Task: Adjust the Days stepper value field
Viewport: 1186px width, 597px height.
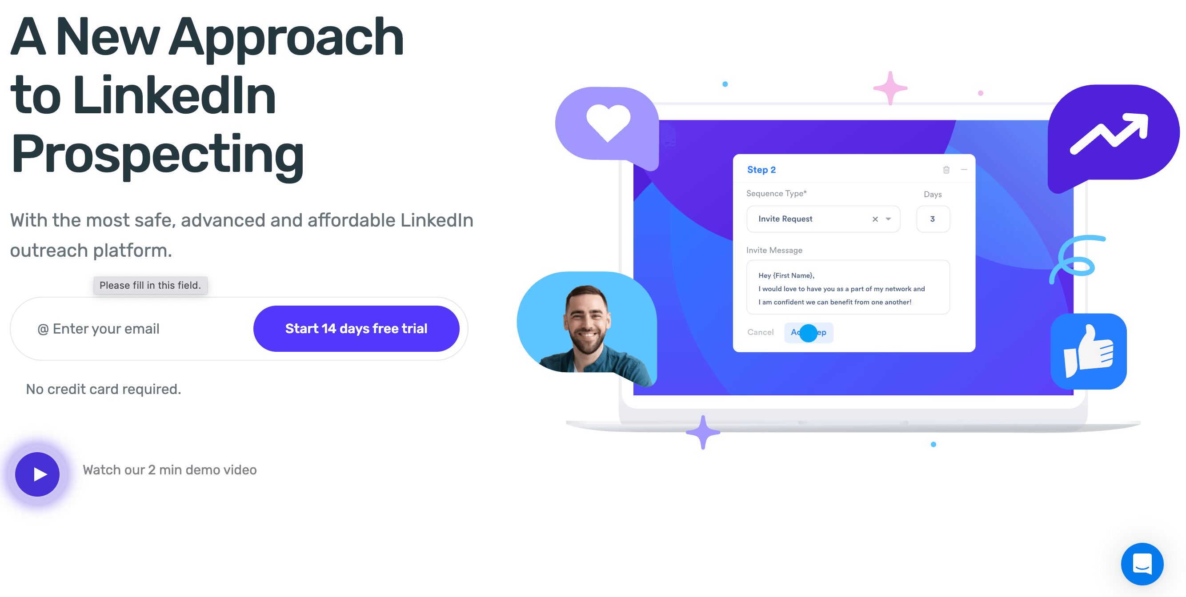Action: coord(933,219)
